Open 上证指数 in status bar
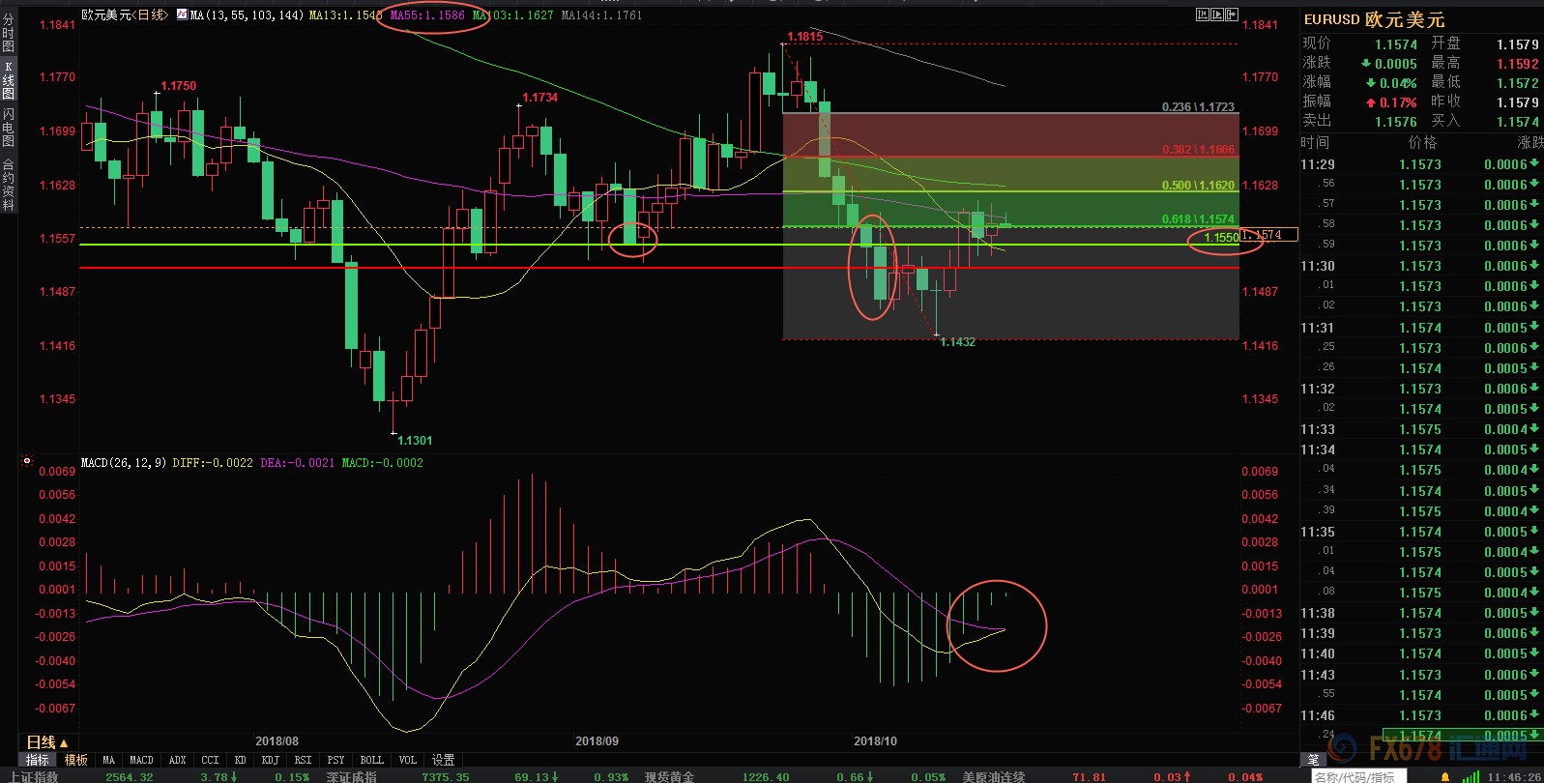Screen dimensions: 1544x783 click(33, 776)
